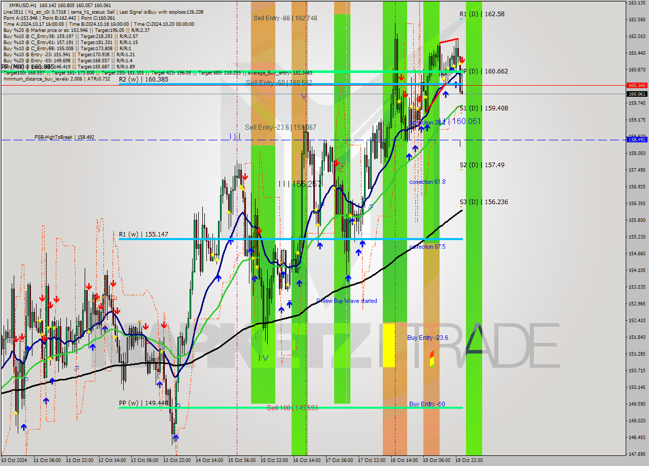The image size is (649, 466).
Task: Click the blue buy arrow at the 13 Oct low
Action: coord(175,438)
